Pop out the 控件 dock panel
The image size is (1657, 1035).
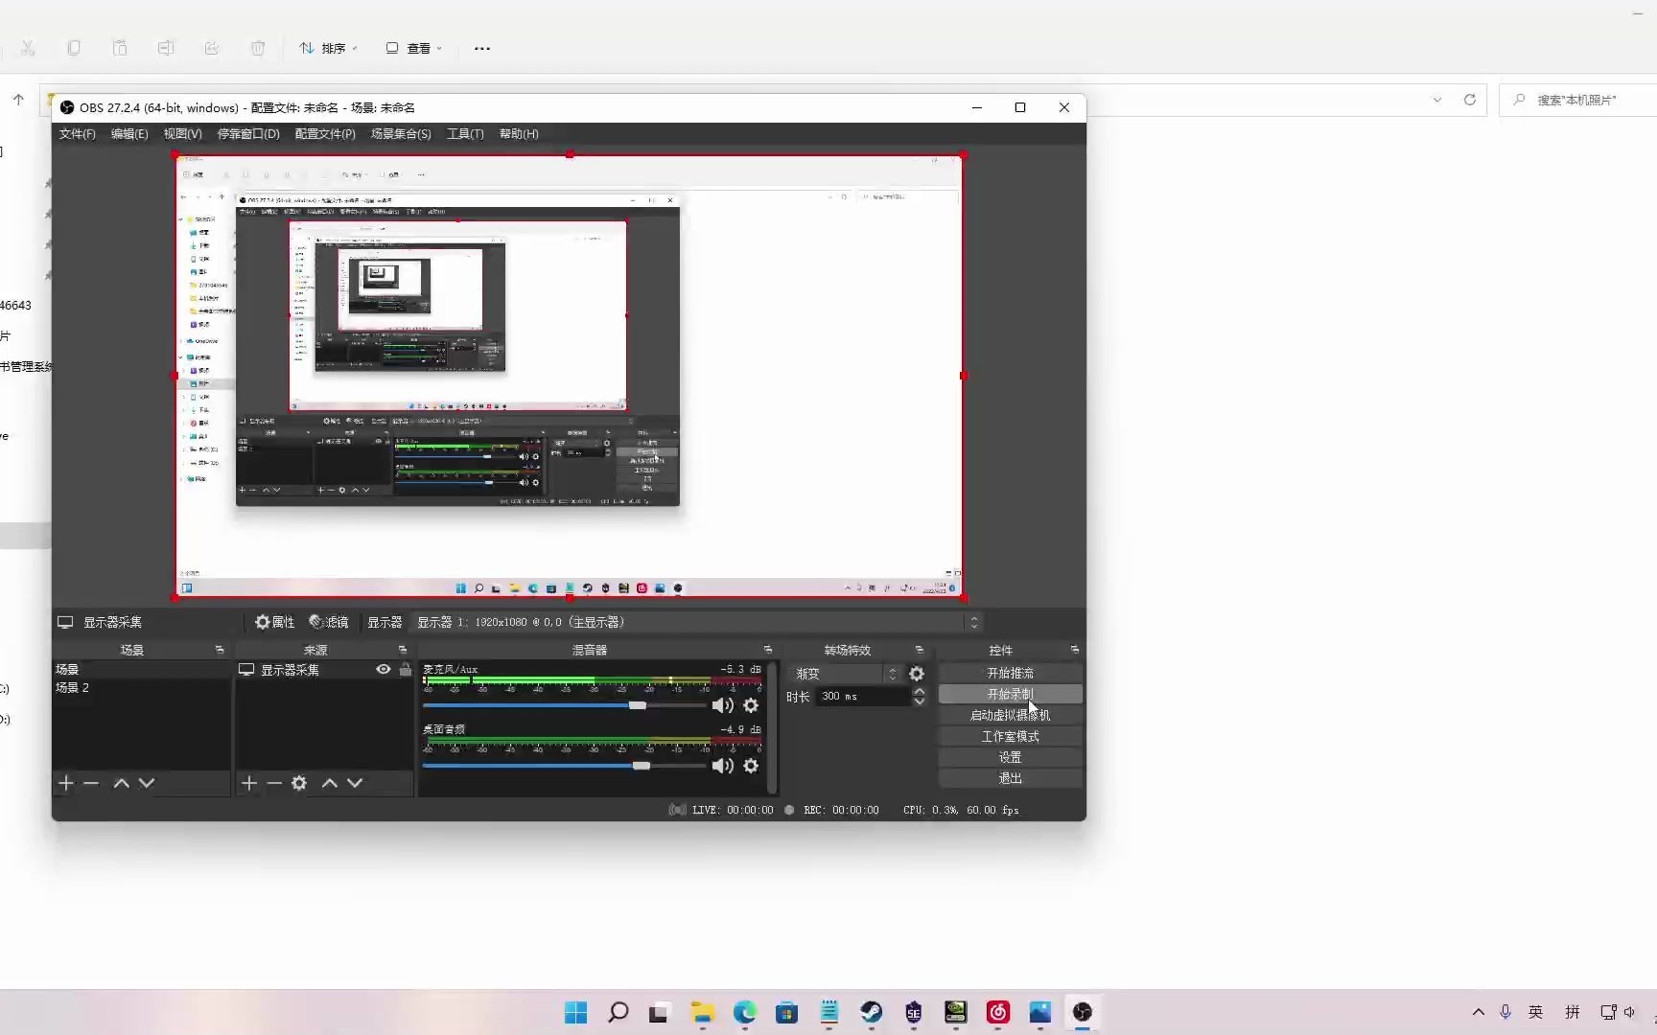(1075, 650)
